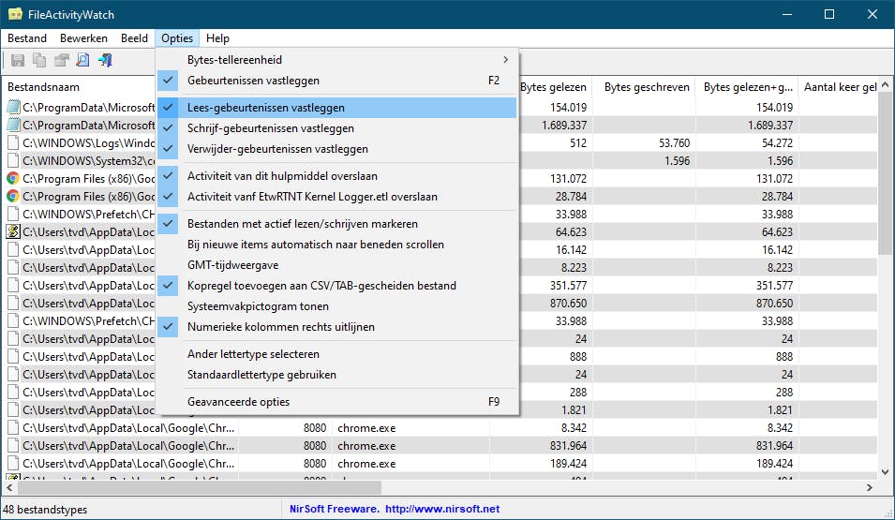Open the http://www.nirsoft.net link
This screenshot has width=895, height=520.
click(x=442, y=509)
